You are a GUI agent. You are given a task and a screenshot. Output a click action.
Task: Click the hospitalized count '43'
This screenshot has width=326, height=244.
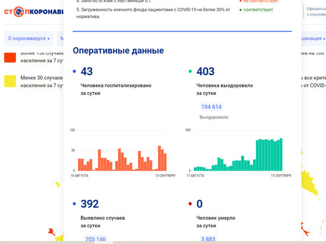87,72
